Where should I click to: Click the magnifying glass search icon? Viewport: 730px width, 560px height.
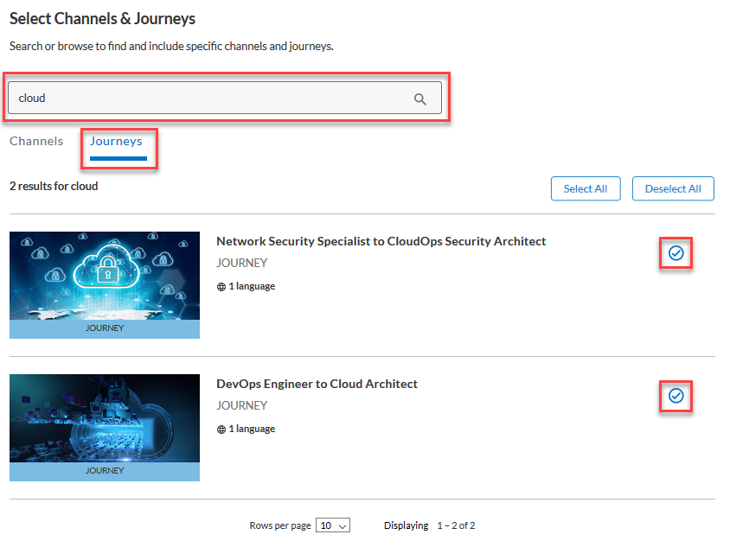pos(420,99)
